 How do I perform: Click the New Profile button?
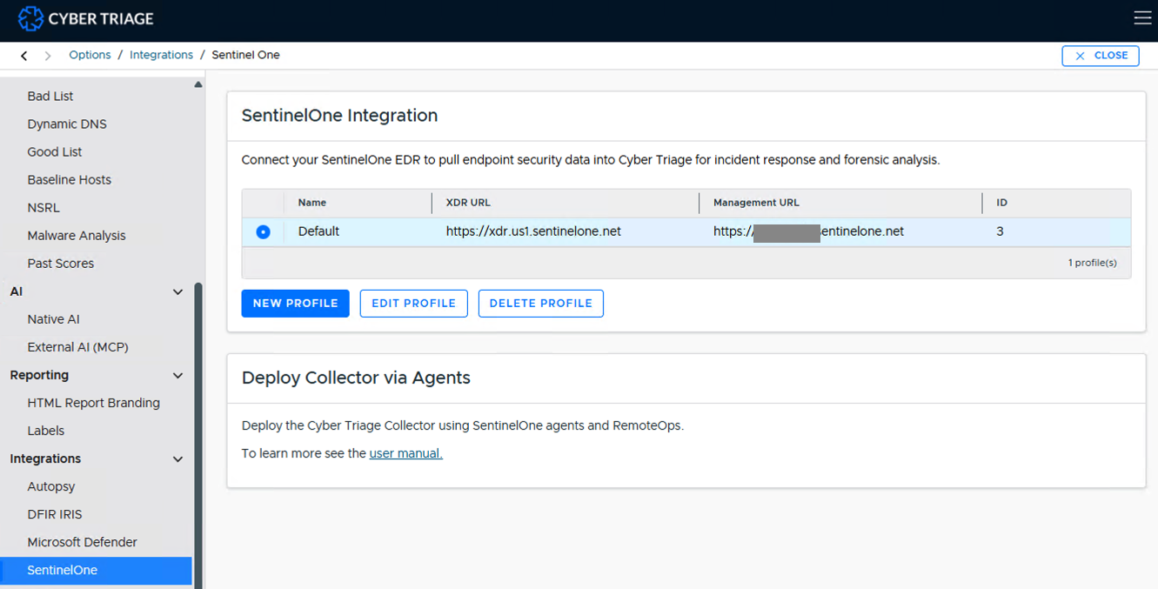[295, 304]
